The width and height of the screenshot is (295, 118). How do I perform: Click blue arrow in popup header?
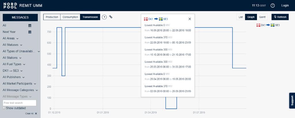tap(156, 19)
